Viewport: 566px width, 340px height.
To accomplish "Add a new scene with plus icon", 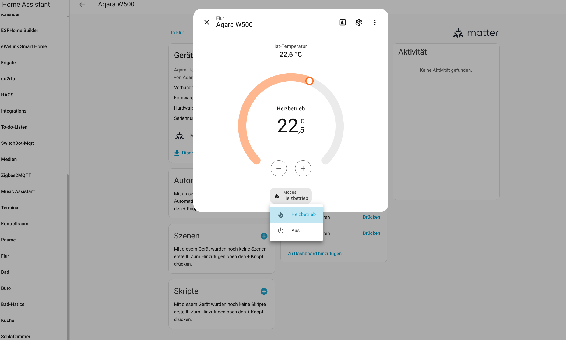I will 264,236.
